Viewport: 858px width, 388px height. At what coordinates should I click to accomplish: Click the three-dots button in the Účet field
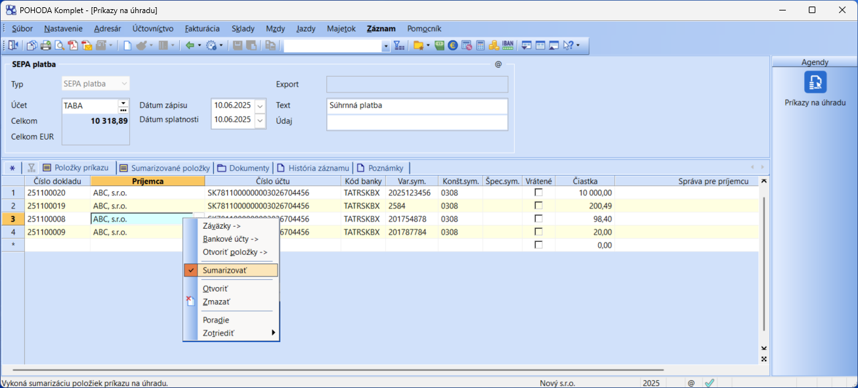coord(123,109)
